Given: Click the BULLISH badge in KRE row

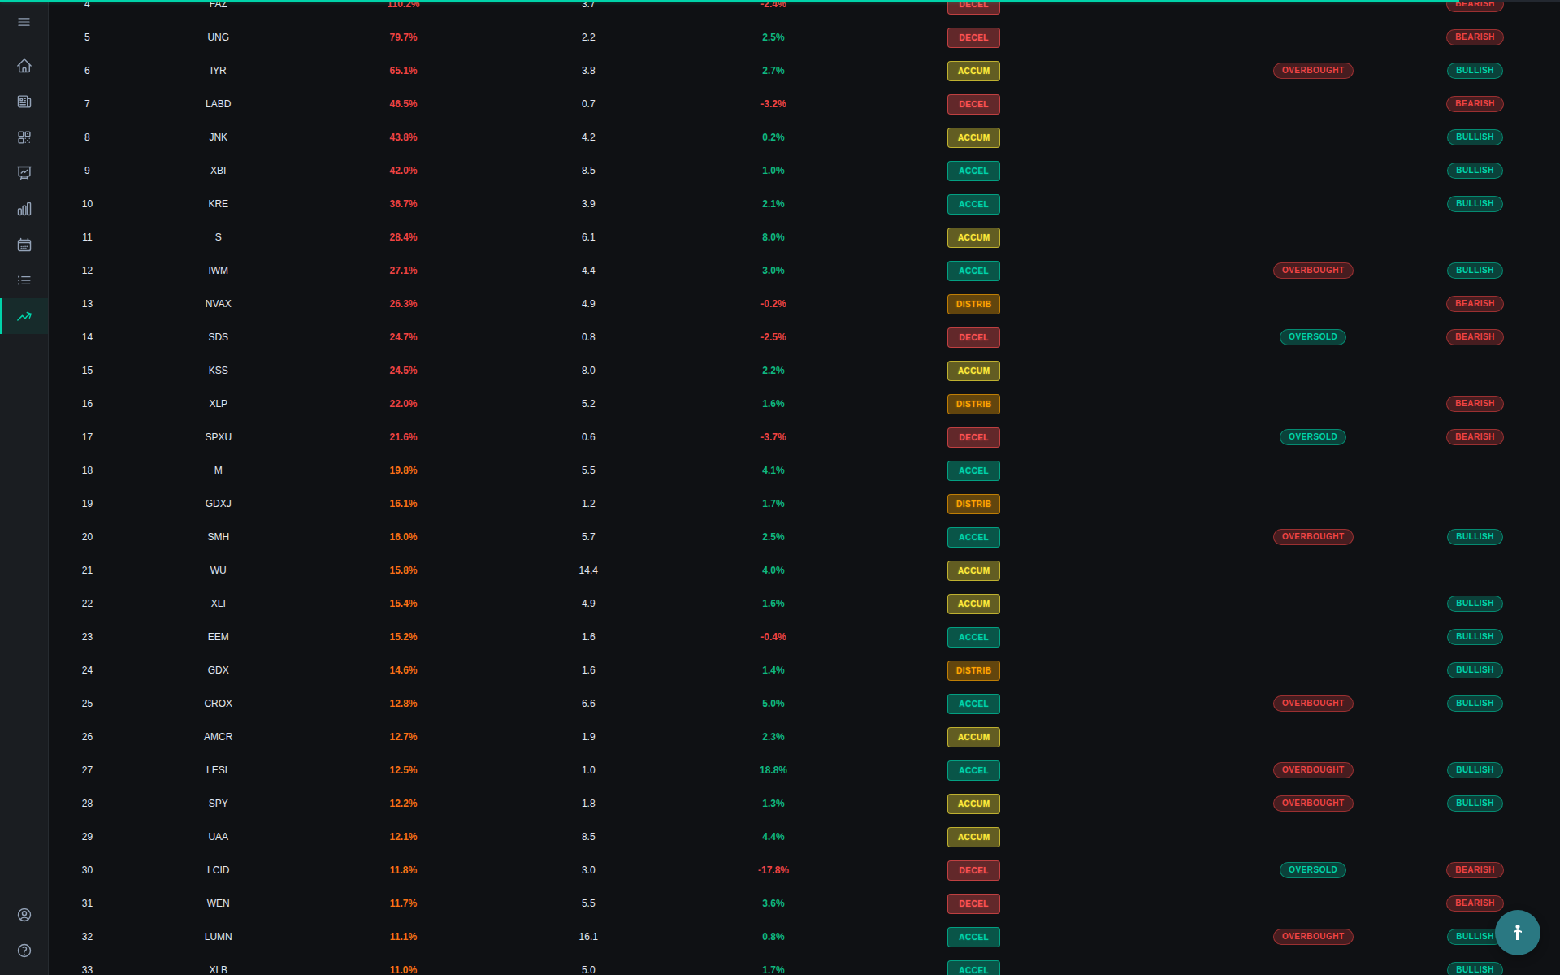Looking at the screenshot, I should pyautogui.click(x=1475, y=204).
